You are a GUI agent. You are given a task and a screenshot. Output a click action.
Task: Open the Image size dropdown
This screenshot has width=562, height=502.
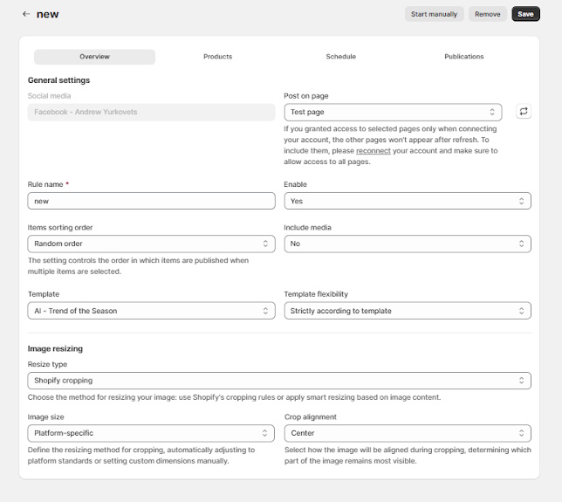pyautogui.click(x=151, y=433)
